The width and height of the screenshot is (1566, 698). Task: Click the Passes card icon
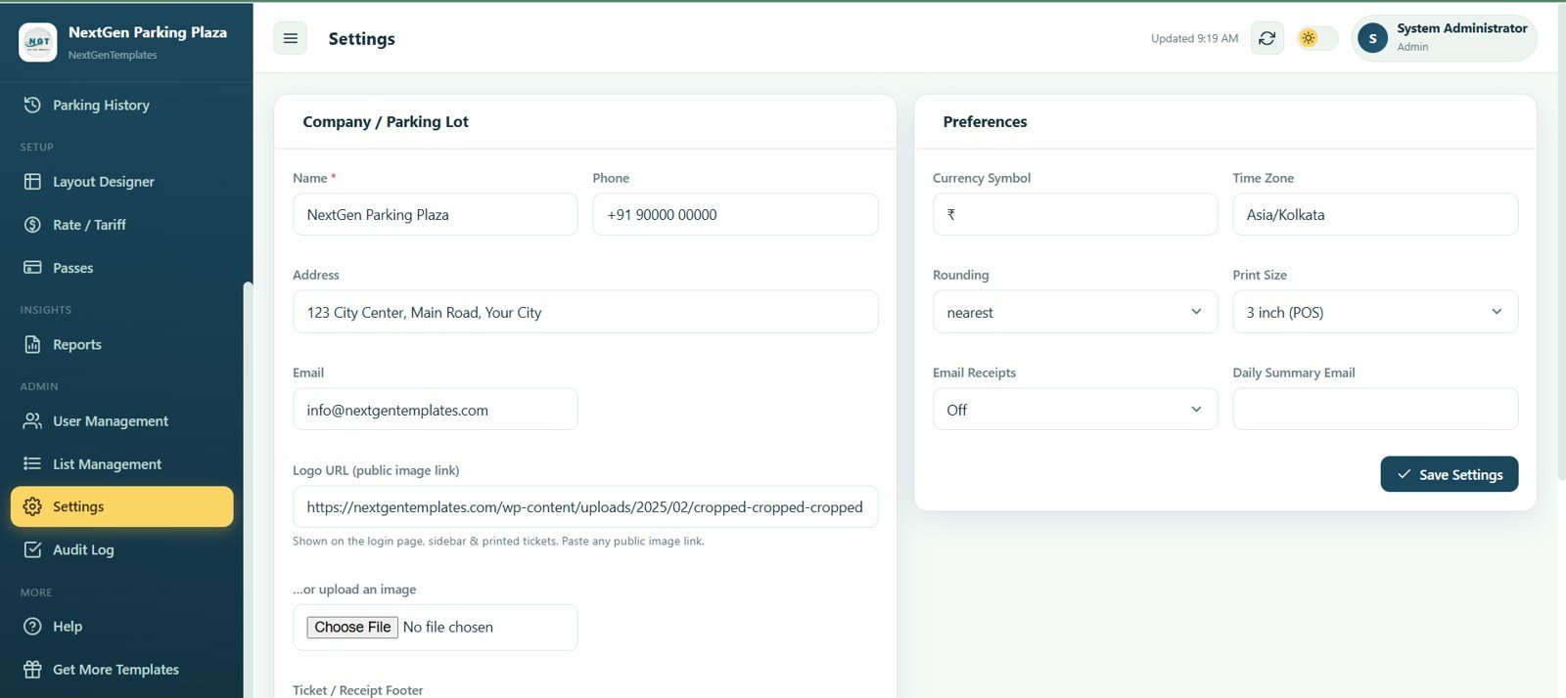(32, 268)
